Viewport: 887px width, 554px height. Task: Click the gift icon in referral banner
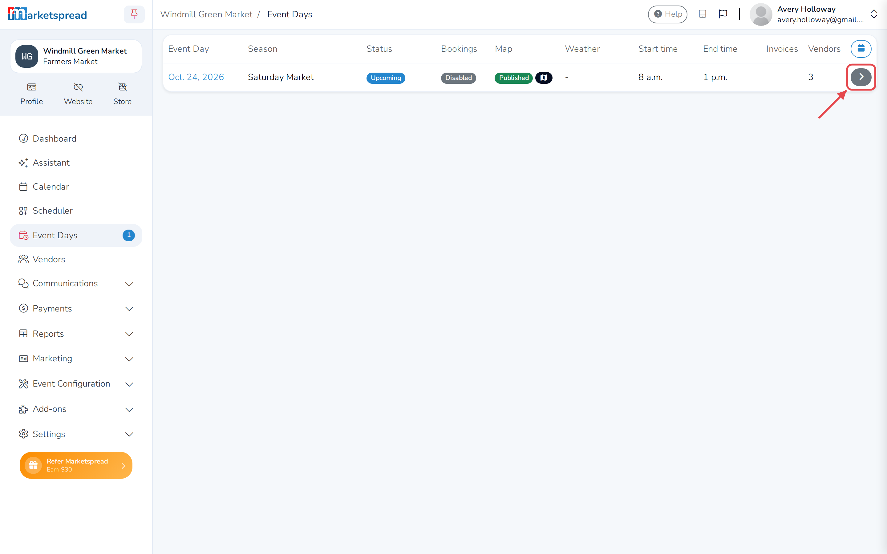click(x=33, y=465)
